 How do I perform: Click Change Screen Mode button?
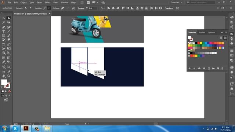pos(6,100)
